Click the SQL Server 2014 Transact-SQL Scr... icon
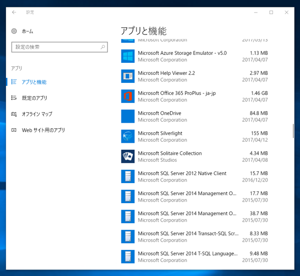300x276 pixels. pyautogui.click(x=128, y=237)
